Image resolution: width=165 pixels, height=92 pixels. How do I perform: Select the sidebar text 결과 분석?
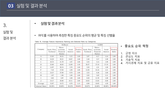(x=10, y=38)
